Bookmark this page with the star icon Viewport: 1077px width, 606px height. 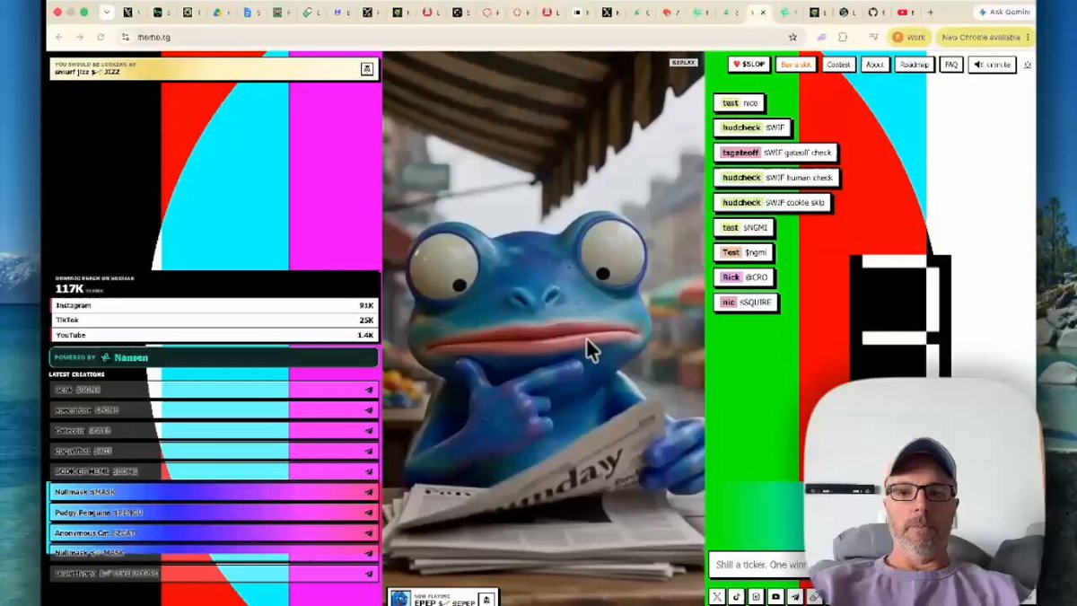[x=792, y=37]
